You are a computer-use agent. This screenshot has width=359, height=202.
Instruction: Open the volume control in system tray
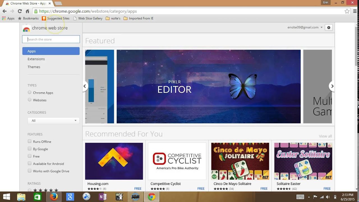coord(328,197)
